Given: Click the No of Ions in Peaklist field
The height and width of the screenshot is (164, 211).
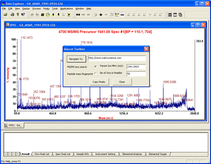Looking at the screenshot, I should click(x=136, y=74).
